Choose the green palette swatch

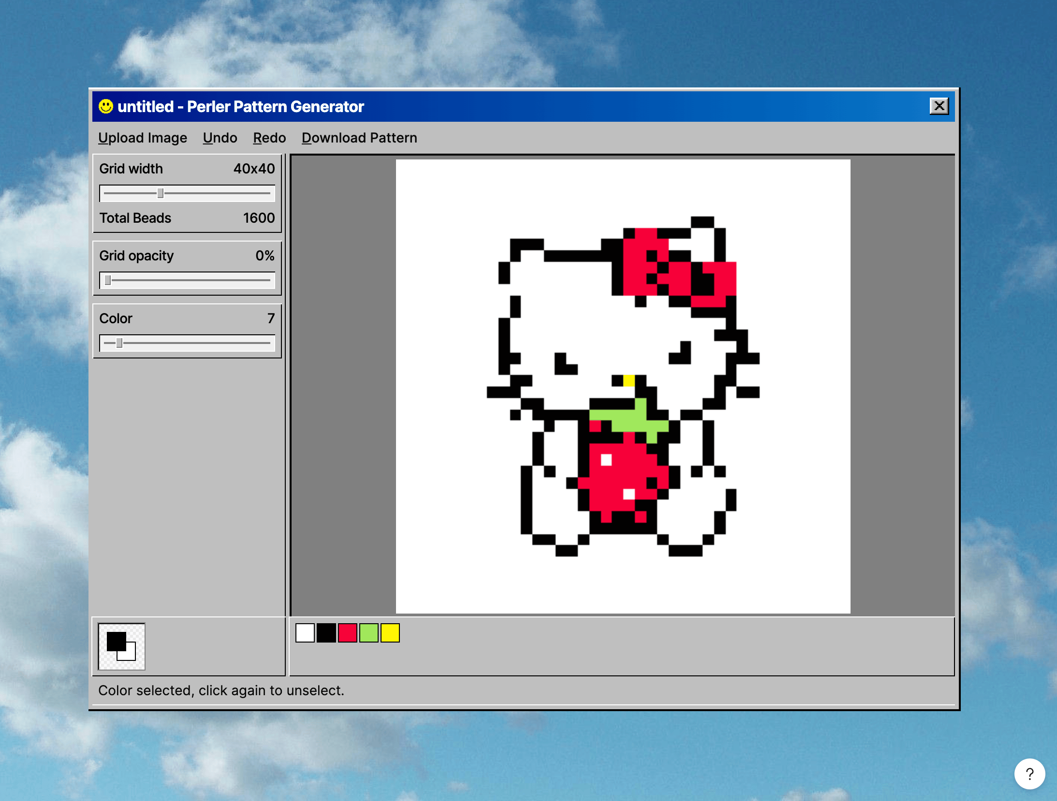point(369,633)
